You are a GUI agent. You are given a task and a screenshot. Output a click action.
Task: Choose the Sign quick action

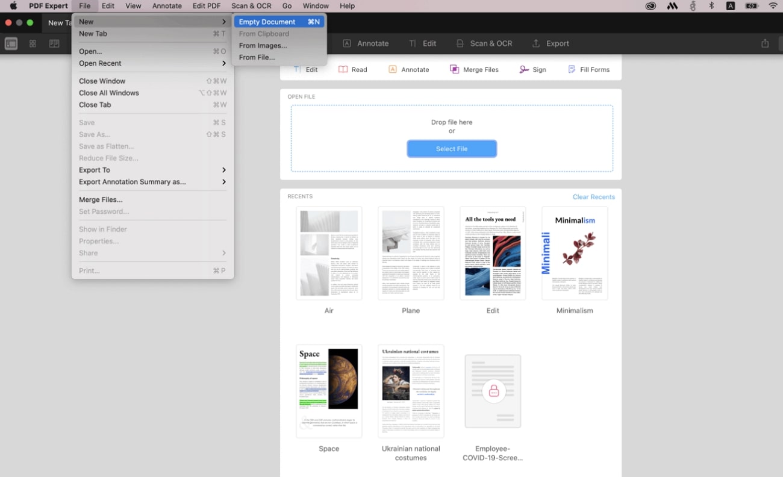[x=532, y=69]
